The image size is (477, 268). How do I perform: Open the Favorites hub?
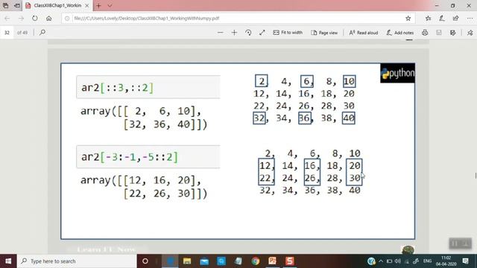tap(429, 18)
